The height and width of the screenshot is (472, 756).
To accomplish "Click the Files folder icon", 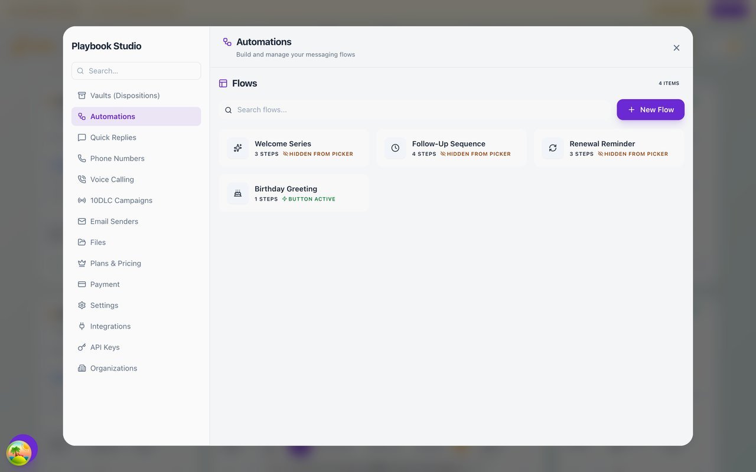I will (82, 242).
